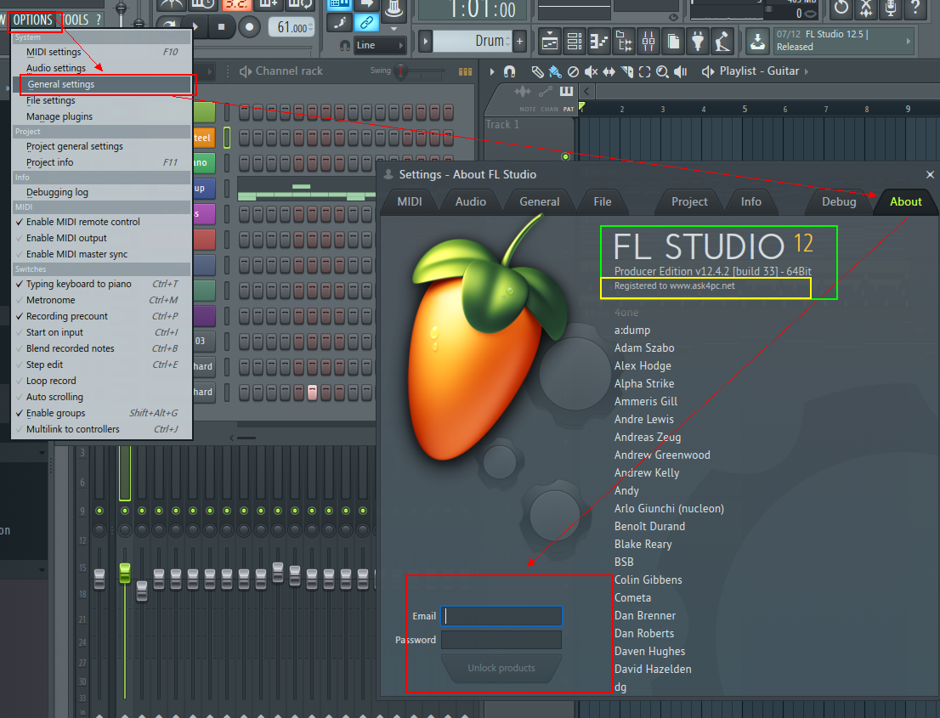Screen dimensions: 940x718
Task: Click the add pattern plus button
Action: 520,42
